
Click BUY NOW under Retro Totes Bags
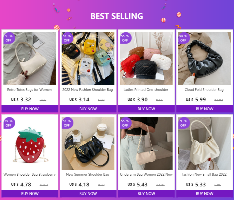click(x=30, y=109)
